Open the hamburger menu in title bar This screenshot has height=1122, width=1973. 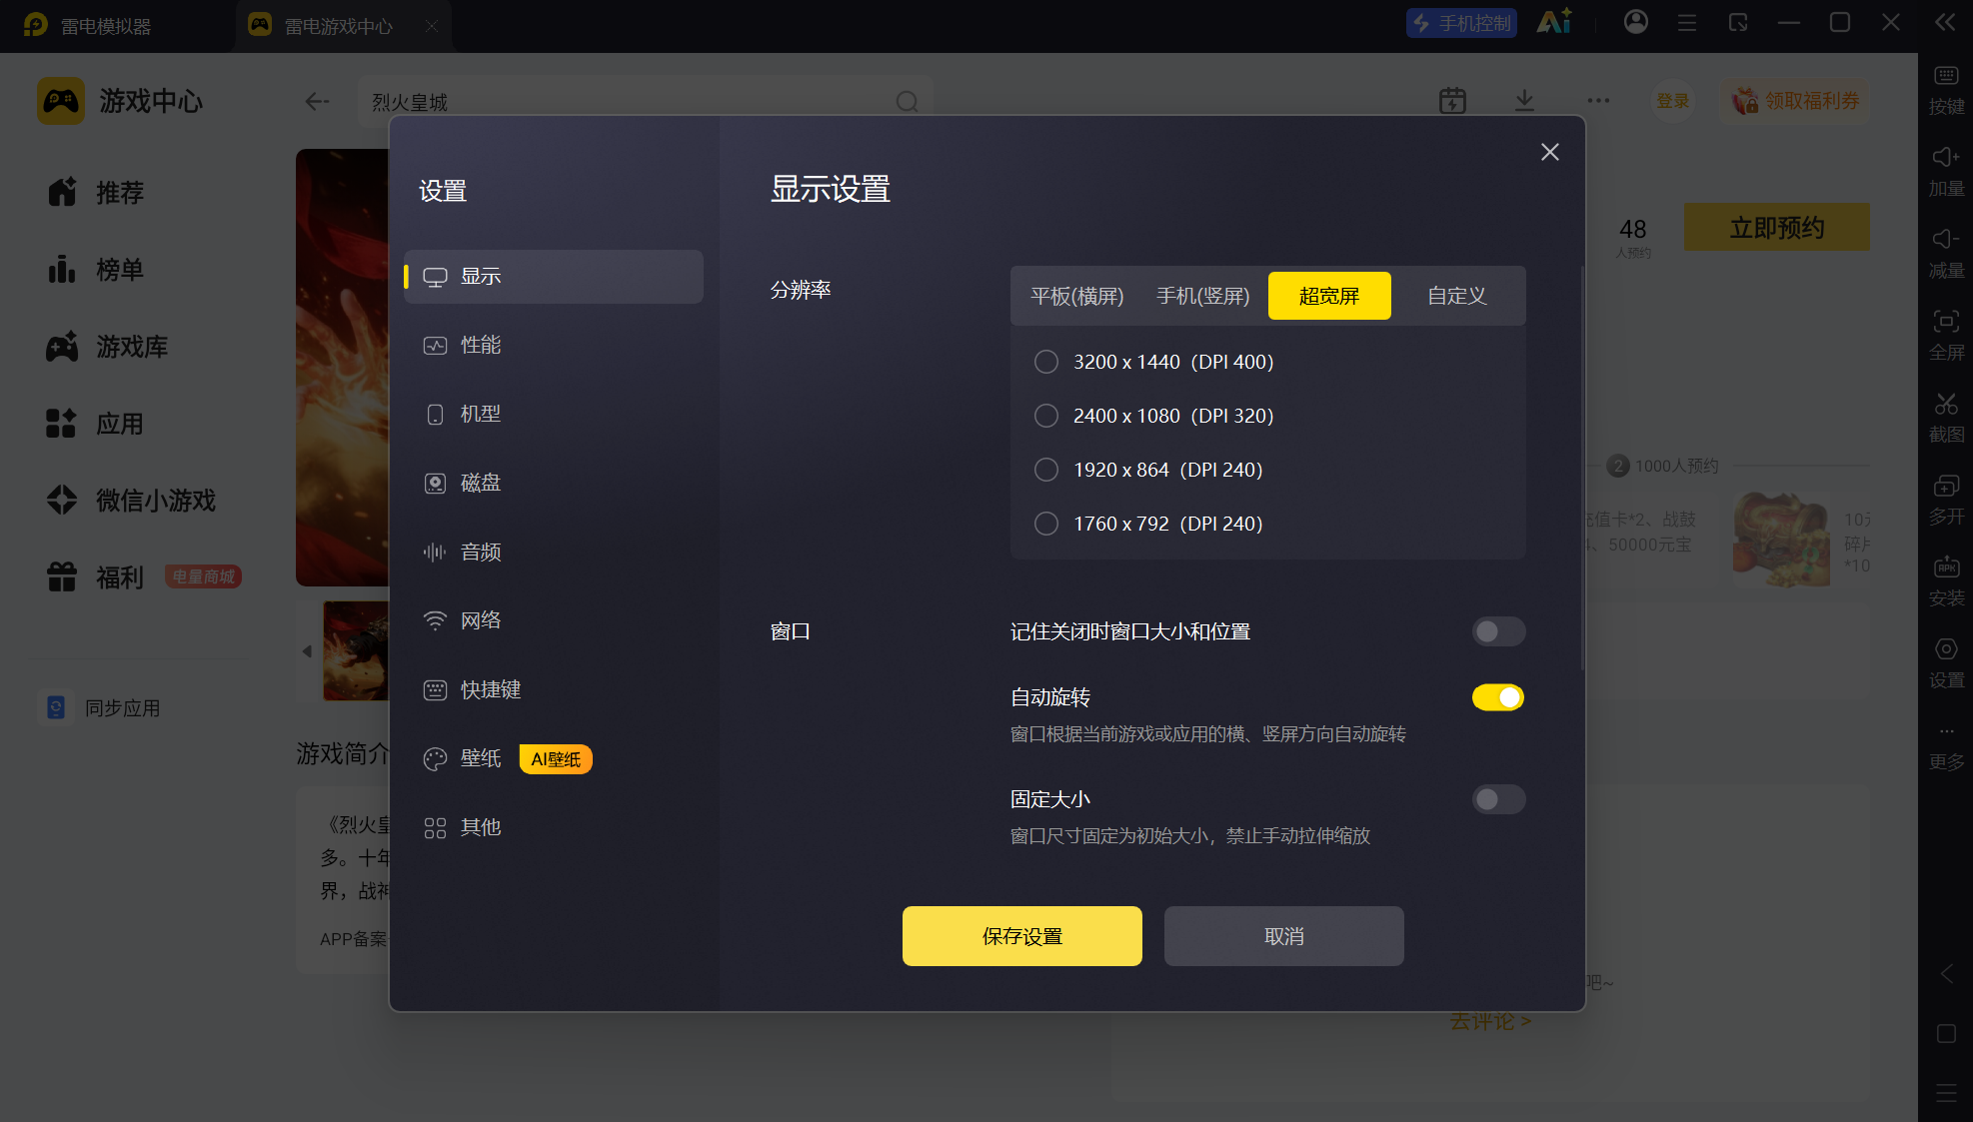click(x=1687, y=22)
